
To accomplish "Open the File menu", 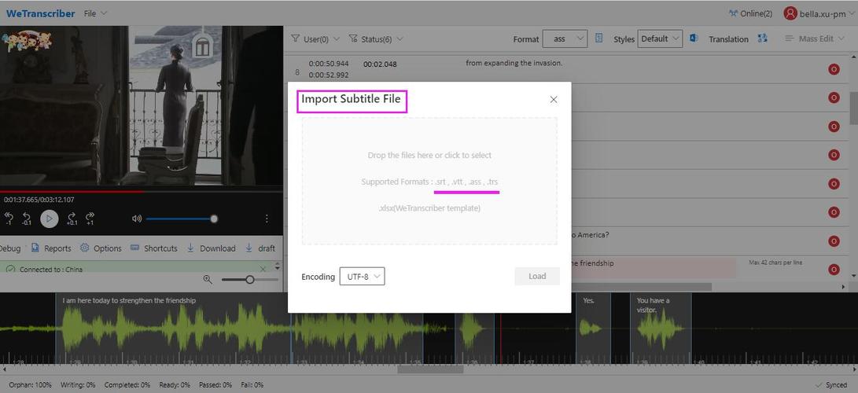I will click(95, 13).
